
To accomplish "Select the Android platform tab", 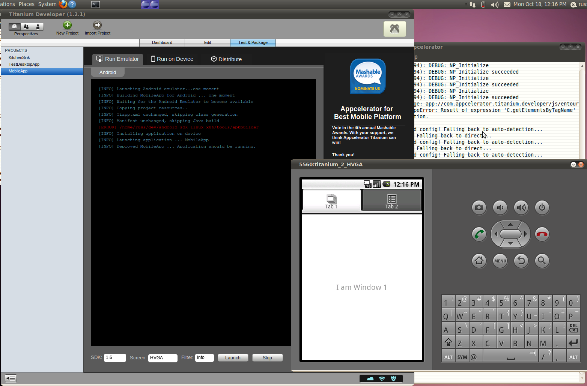I will tap(108, 72).
